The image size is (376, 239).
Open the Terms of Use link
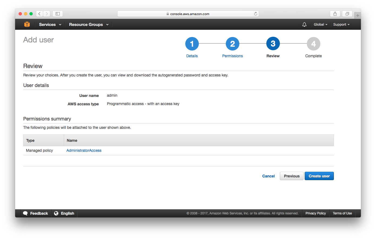click(x=343, y=213)
